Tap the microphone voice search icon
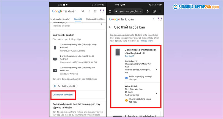This screenshot has height=119, width=223. [147, 11]
